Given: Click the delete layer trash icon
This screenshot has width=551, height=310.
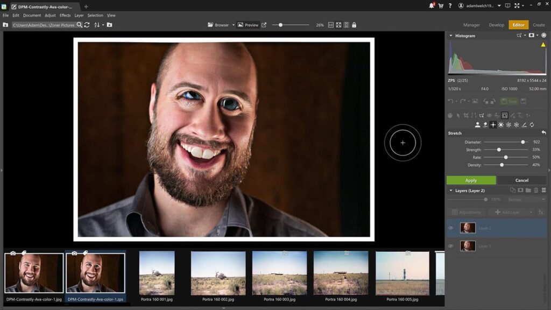Looking at the screenshot, I should (x=536, y=191).
